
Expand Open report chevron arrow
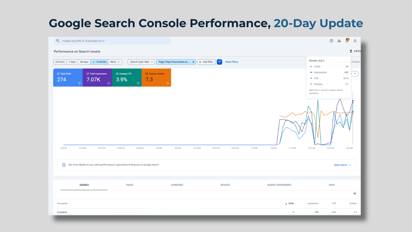(x=350, y=165)
